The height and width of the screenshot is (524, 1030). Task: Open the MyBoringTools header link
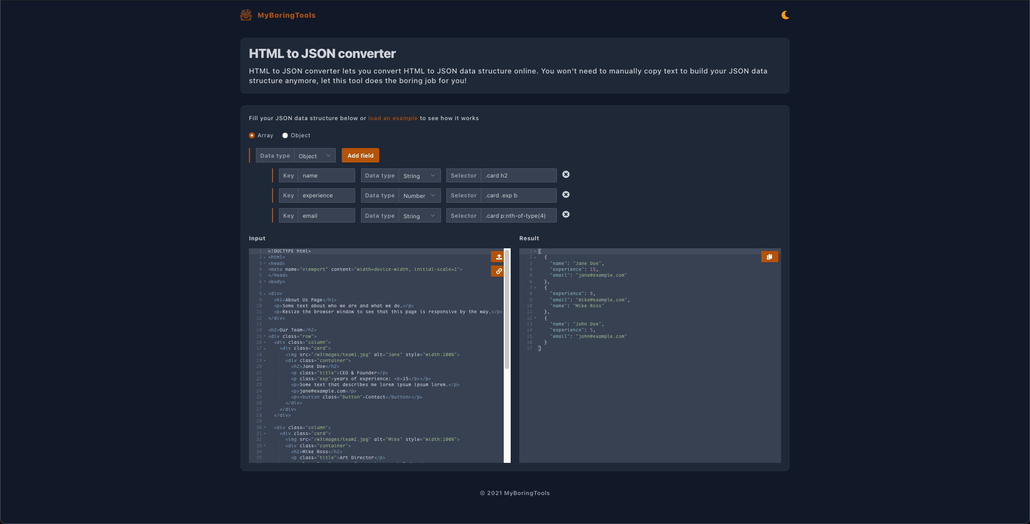point(286,15)
